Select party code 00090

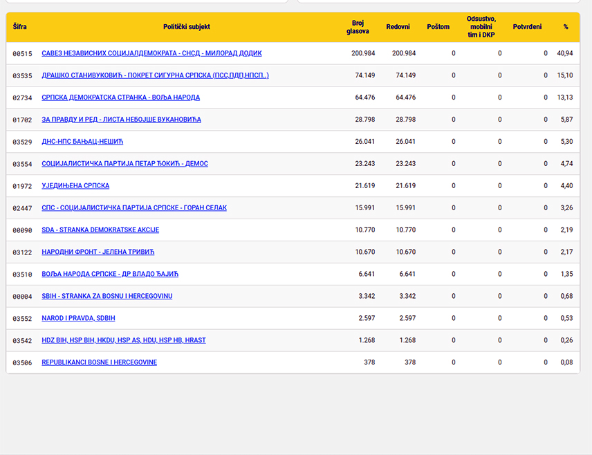pos(22,230)
